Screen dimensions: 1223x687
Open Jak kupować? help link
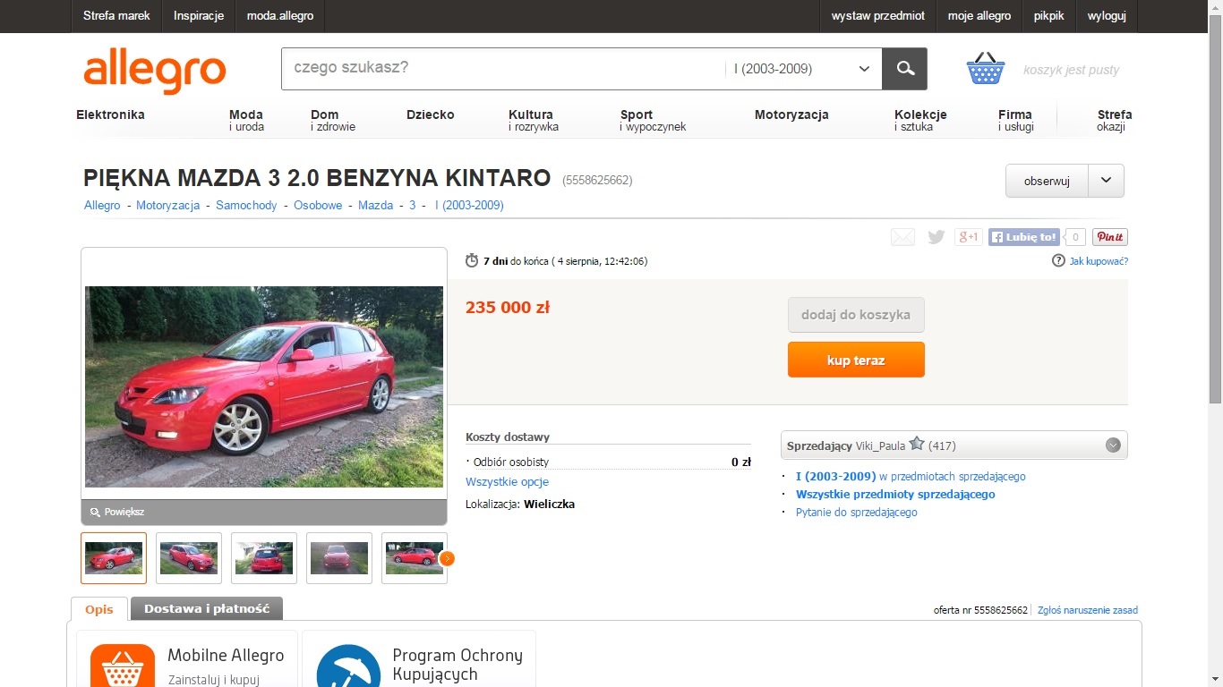point(1098,261)
